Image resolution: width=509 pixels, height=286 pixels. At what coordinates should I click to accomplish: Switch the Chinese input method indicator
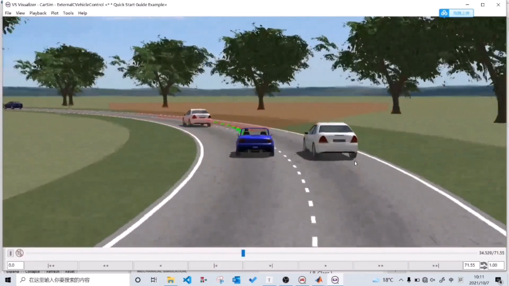pyautogui.click(x=451, y=280)
